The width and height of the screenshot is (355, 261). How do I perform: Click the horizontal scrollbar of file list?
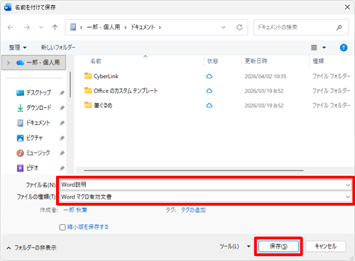point(194,170)
